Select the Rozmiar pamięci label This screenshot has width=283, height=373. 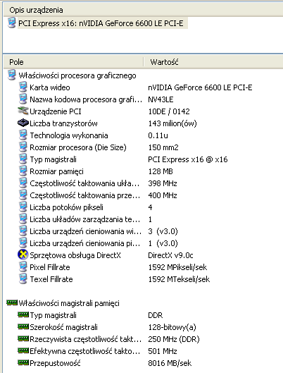click(x=56, y=171)
